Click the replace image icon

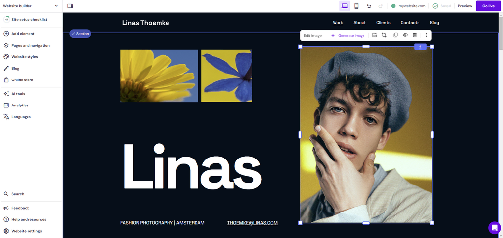374,35
